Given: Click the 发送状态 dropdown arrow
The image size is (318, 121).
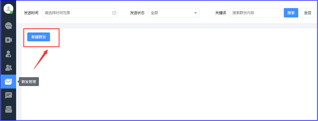Looking at the screenshot, I should click(195, 13).
